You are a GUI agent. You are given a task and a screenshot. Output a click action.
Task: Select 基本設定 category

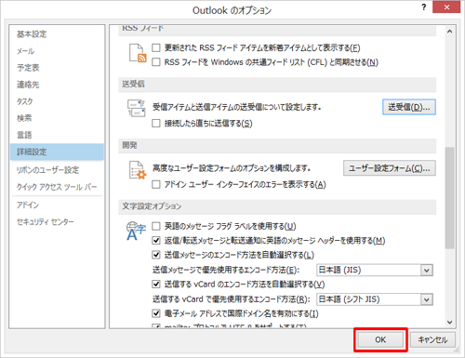[x=57, y=34]
